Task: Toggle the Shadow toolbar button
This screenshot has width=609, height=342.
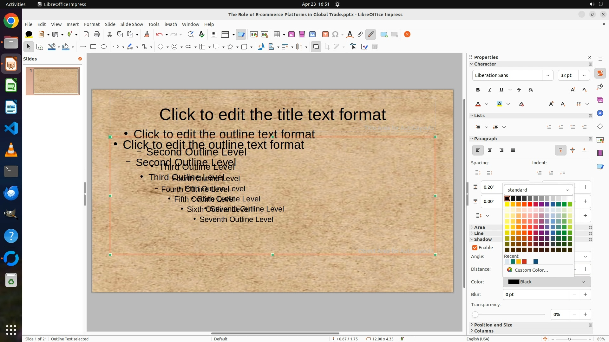Action: 316,47
